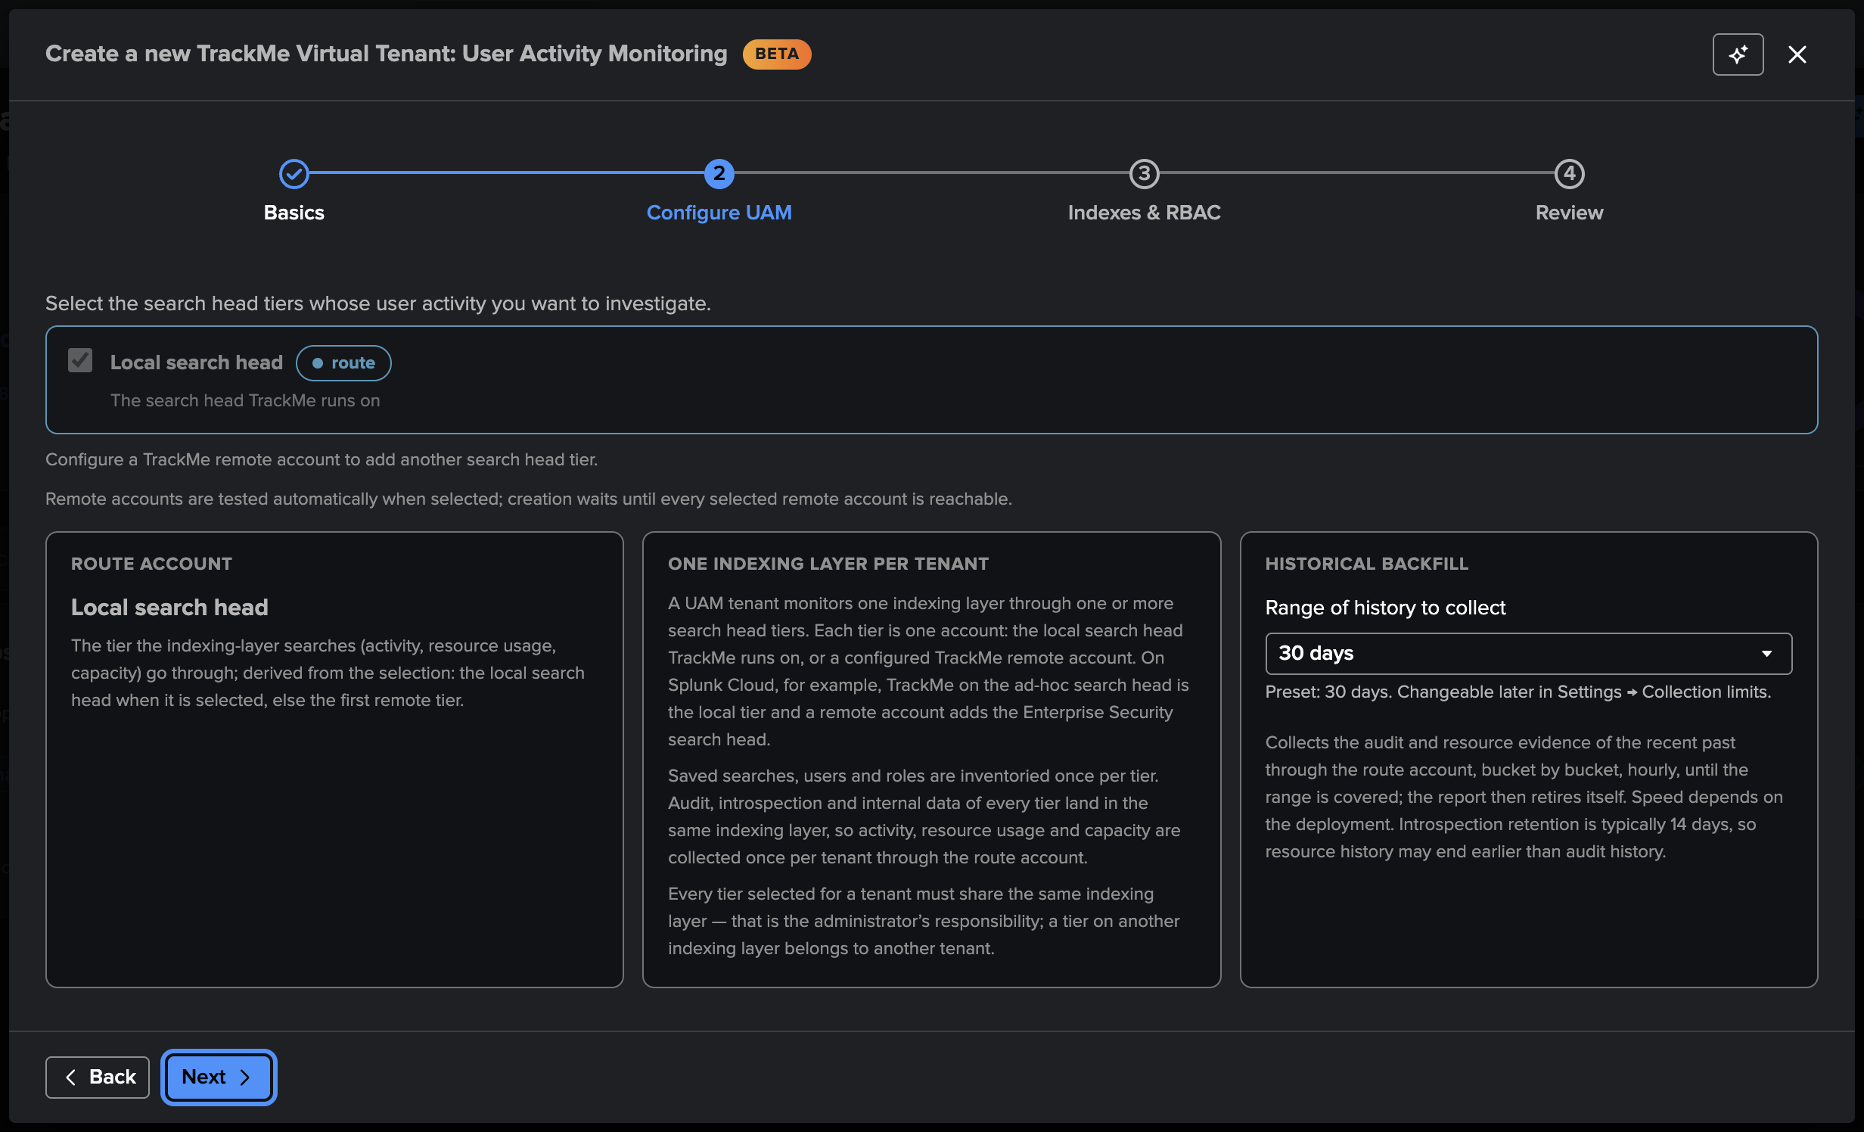
Task: Click 'Select the search head tiers' instruction
Action: coord(378,303)
